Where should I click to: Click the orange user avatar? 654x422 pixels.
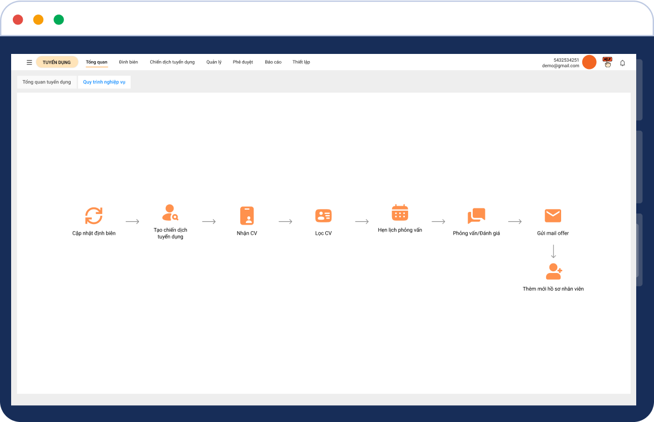[x=589, y=62]
